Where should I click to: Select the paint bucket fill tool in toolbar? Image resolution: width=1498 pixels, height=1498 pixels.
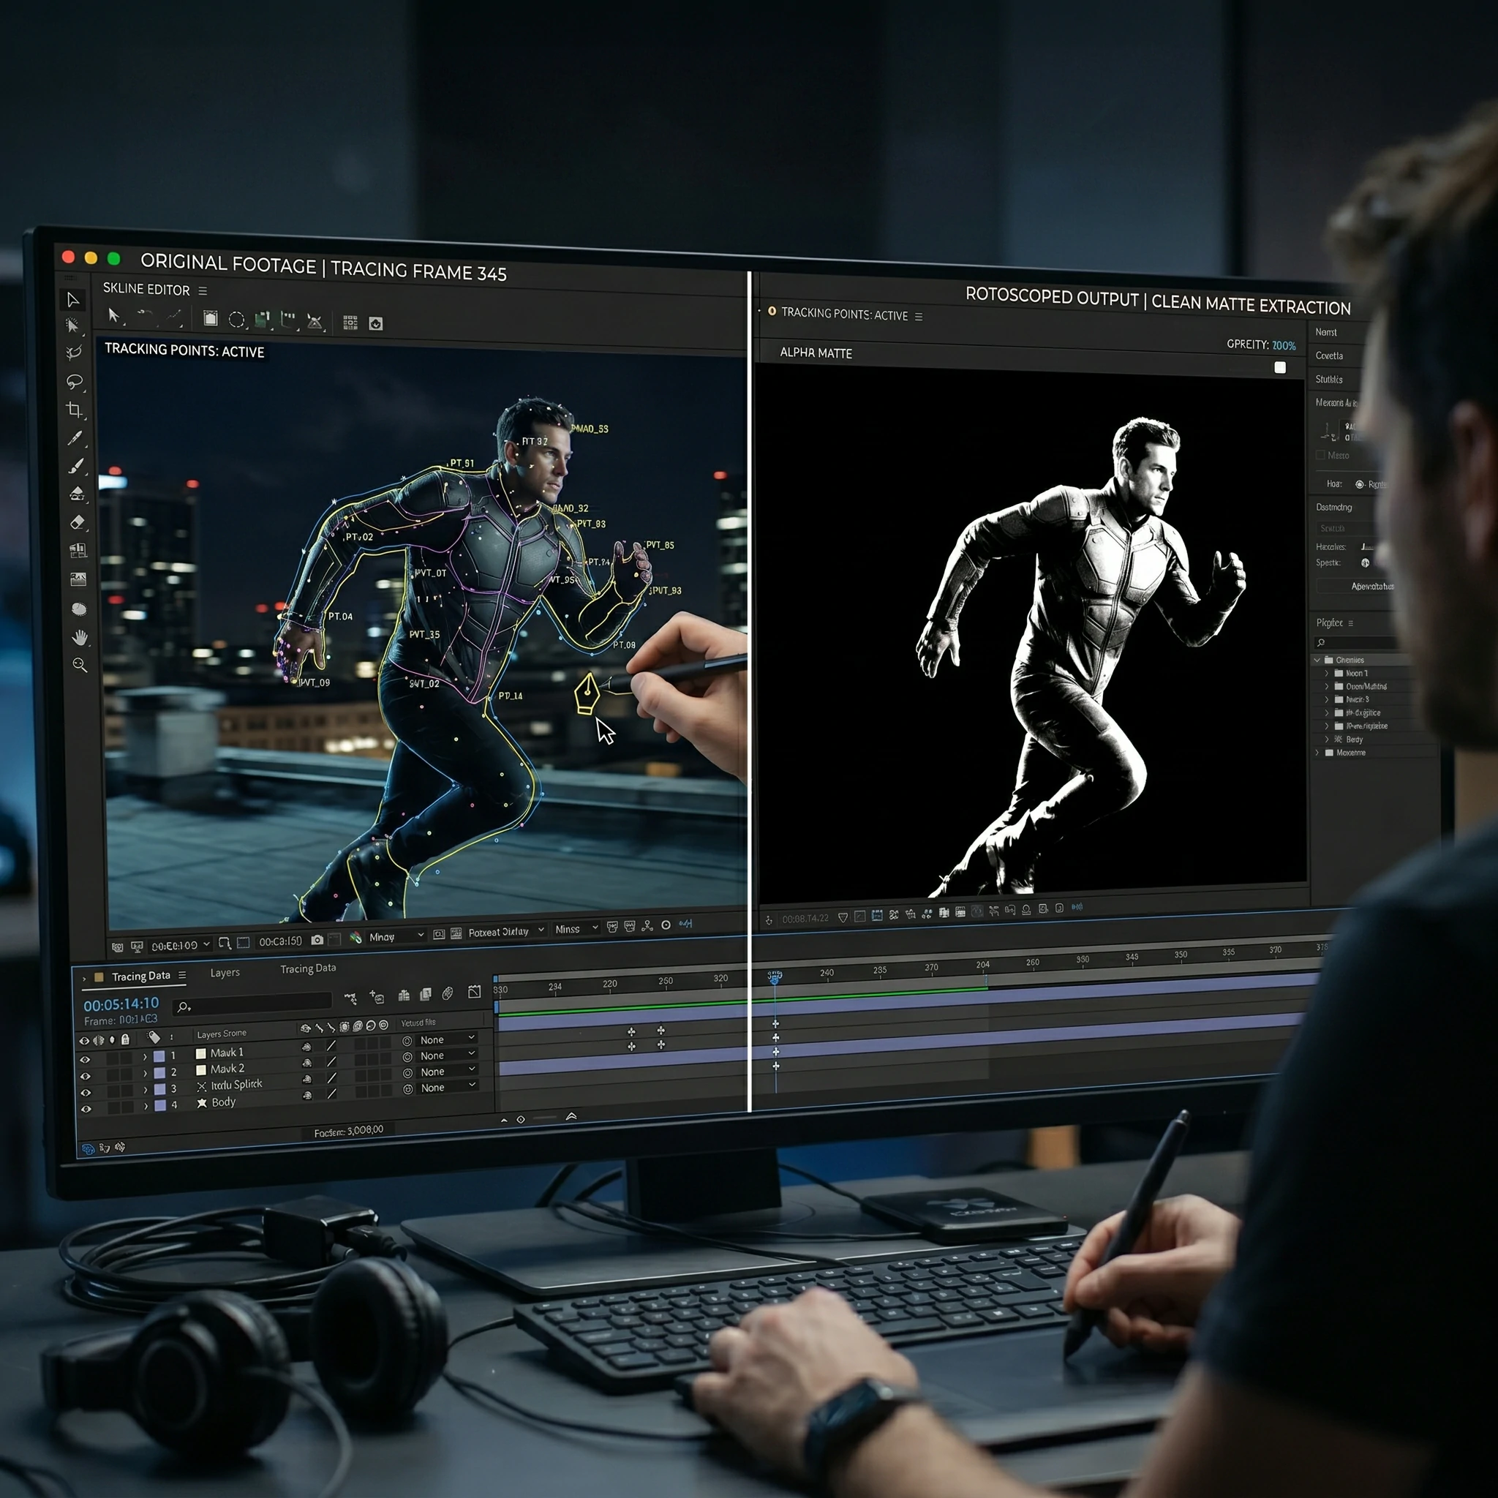pyautogui.click(x=77, y=494)
